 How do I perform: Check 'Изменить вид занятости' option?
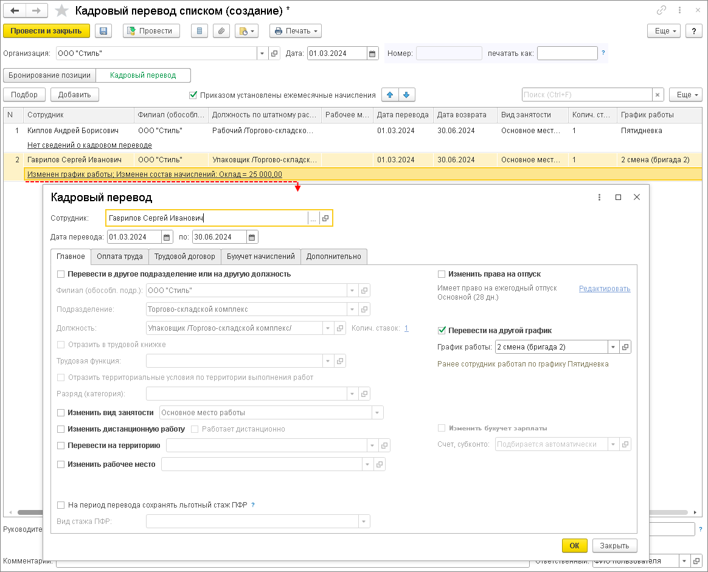click(x=60, y=413)
